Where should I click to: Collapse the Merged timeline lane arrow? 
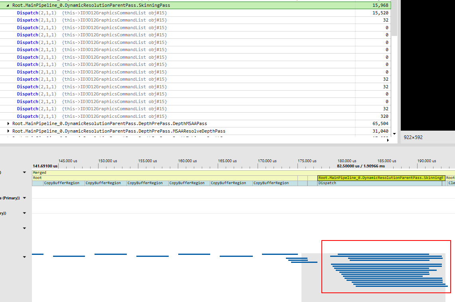pyautogui.click(x=24, y=172)
